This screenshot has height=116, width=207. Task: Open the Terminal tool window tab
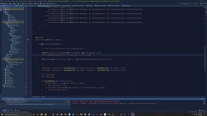click(x=17, y=110)
